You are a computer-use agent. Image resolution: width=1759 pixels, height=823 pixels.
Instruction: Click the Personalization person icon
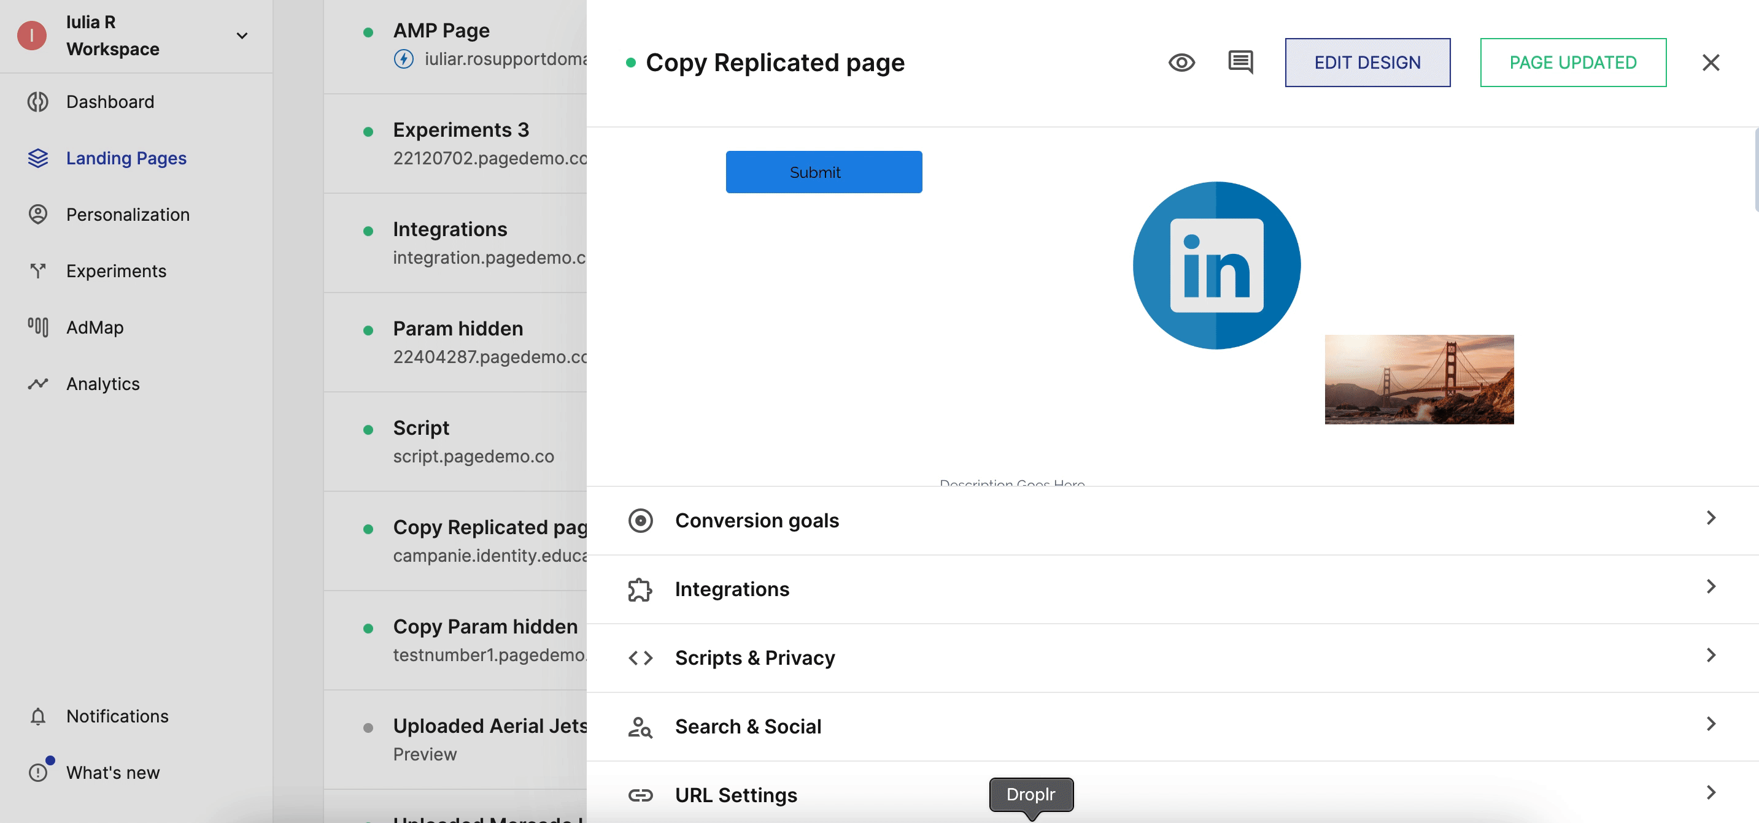(37, 214)
